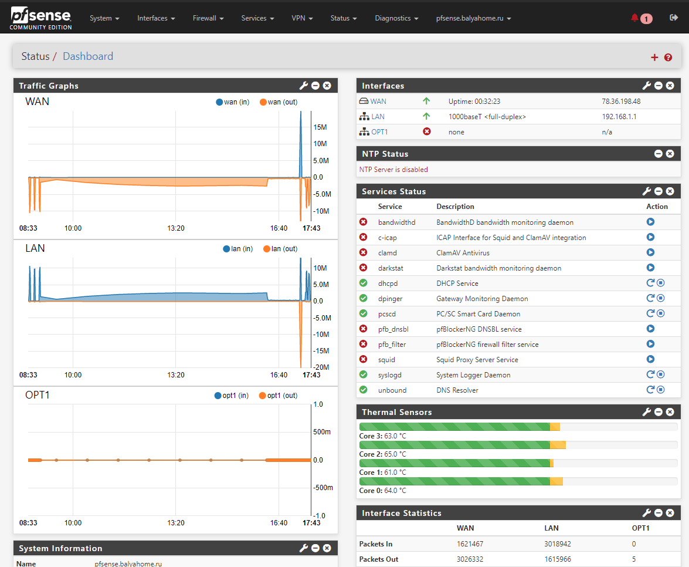
Task: Start the clamd antivirus service
Action: pyautogui.click(x=650, y=252)
